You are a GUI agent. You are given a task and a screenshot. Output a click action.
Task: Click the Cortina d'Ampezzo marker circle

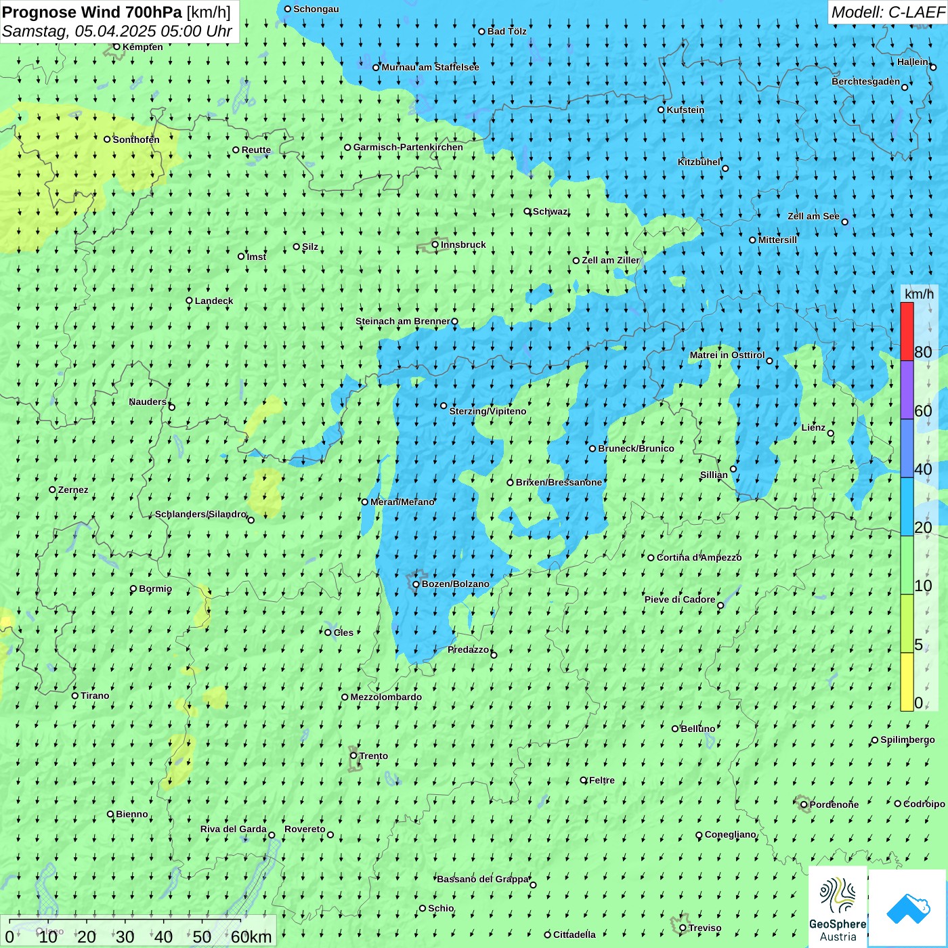[651, 558]
